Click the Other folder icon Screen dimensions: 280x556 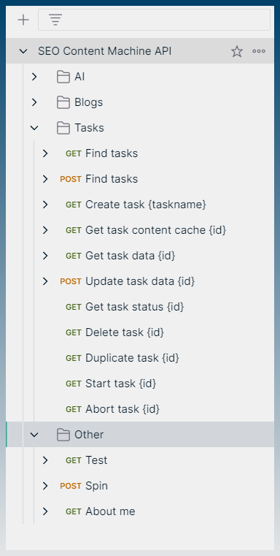pos(63,435)
